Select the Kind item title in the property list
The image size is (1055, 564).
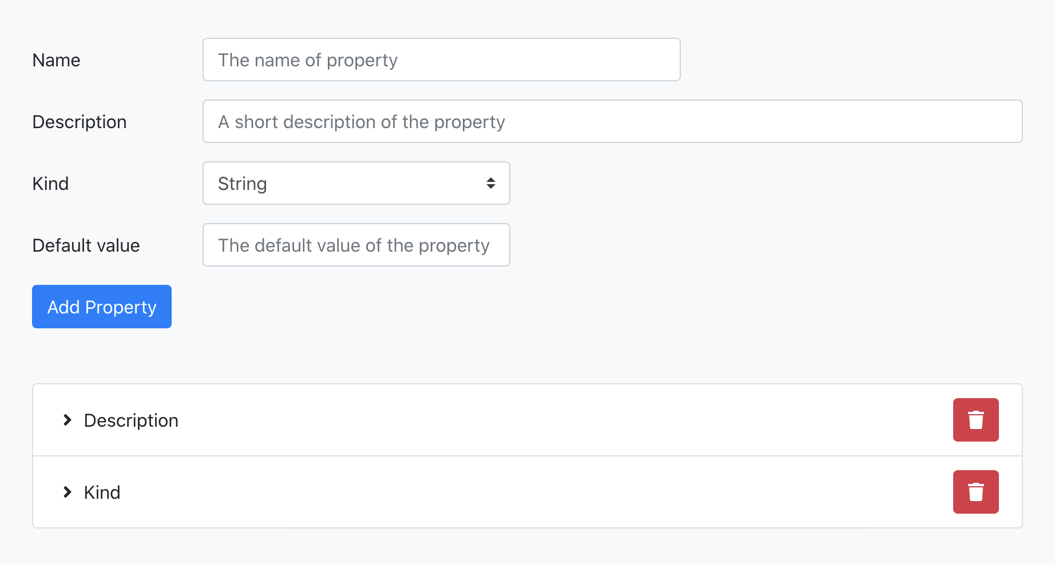[x=102, y=492]
